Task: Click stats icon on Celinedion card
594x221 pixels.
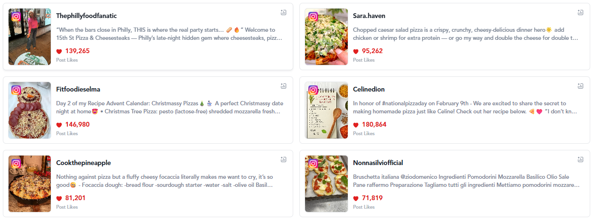Action: [580, 86]
